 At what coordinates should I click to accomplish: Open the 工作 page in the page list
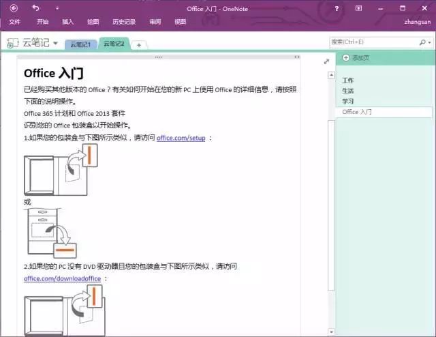(348, 80)
